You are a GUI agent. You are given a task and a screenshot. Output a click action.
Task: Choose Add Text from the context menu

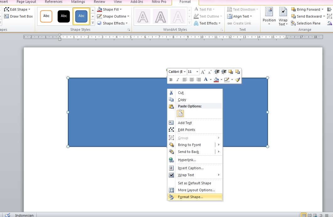tap(185, 123)
